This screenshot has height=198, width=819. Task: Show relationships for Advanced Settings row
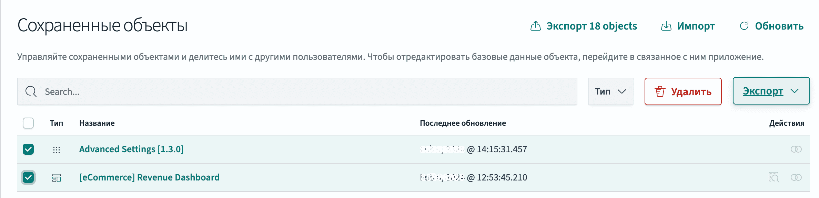pos(796,149)
